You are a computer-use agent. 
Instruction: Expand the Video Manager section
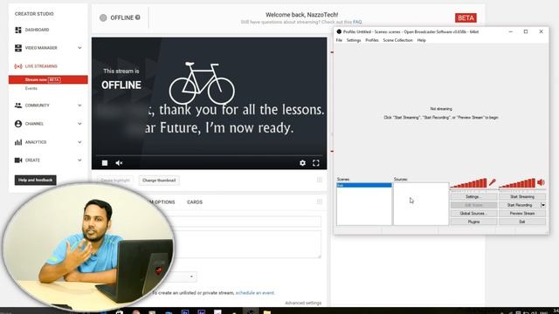(79, 48)
